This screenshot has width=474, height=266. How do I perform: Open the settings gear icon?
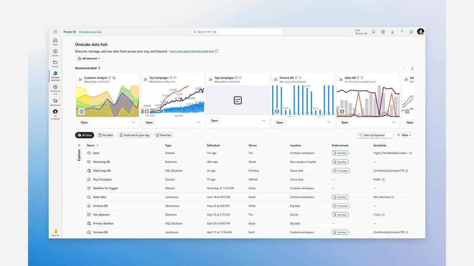pyautogui.click(x=383, y=32)
